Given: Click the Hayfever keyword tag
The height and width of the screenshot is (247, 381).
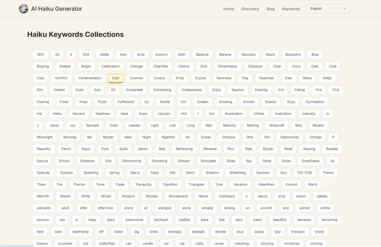Looking at the screenshot, I should pyautogui.click(x=103, y=114).
